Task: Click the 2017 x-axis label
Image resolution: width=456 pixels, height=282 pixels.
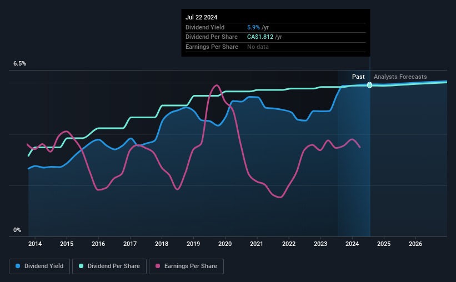Action: click(130, 244)
